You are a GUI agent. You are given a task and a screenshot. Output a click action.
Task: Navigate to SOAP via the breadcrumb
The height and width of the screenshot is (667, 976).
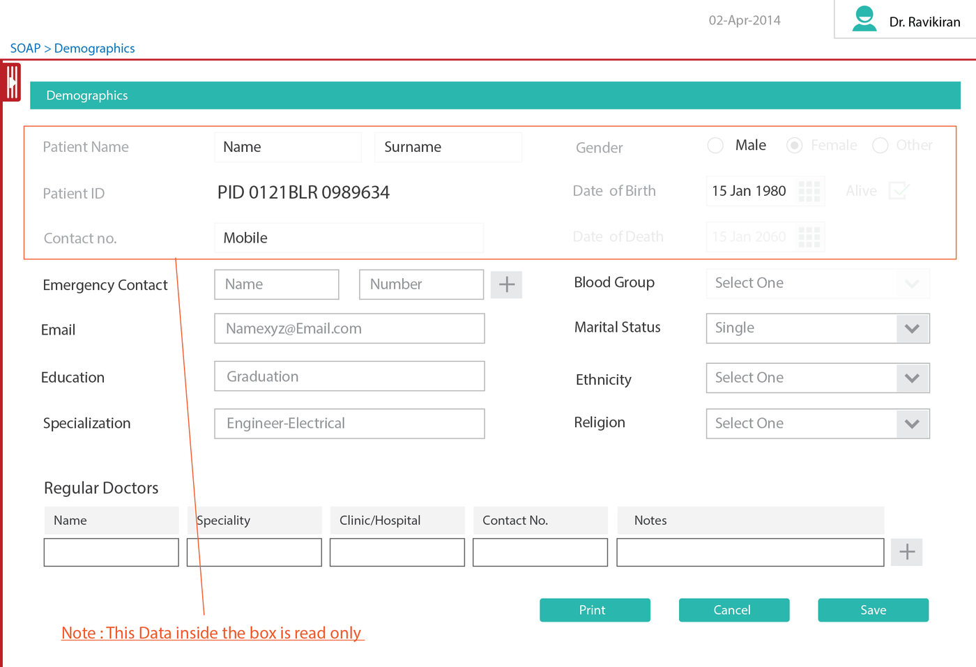tap(25, 48)
